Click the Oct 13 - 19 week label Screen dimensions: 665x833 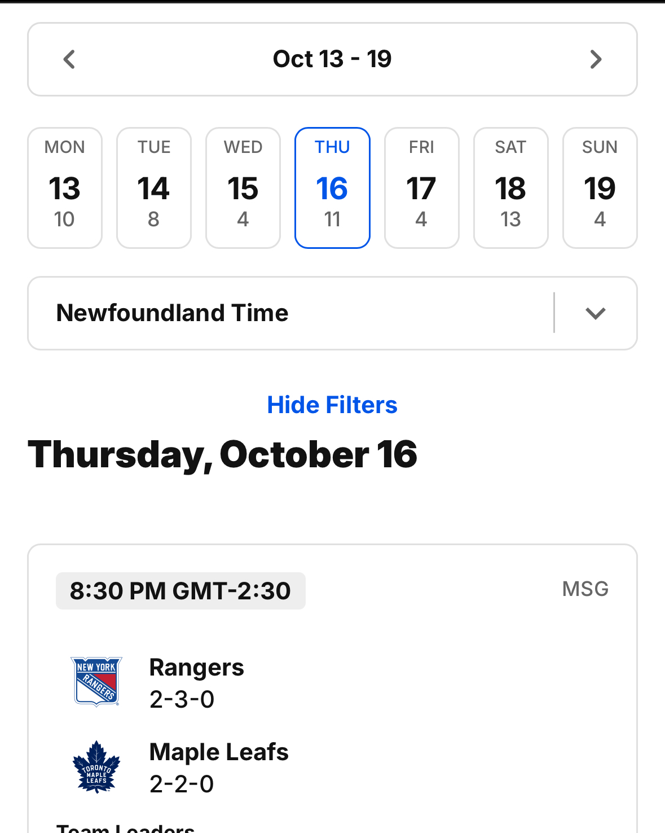(332, 59)
